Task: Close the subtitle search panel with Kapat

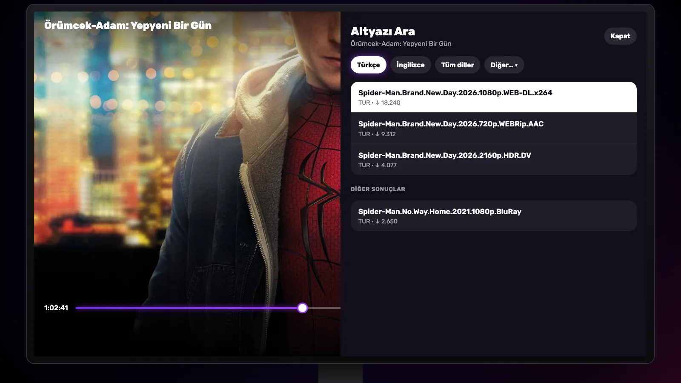Action: point(620,36)
